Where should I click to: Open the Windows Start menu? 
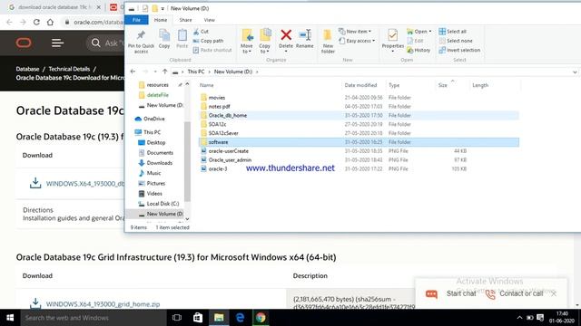[x=10, y=318]
